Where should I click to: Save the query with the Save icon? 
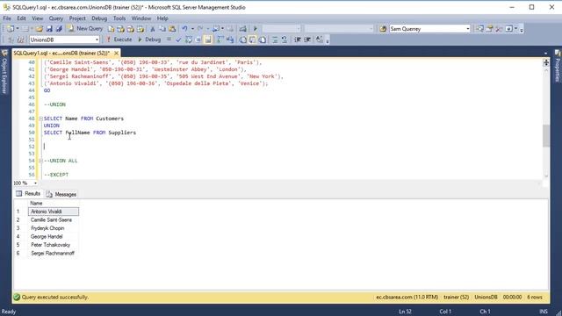point(49,29)
